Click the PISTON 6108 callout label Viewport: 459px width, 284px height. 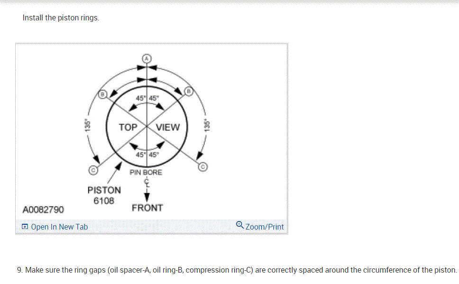pos(104,195)
